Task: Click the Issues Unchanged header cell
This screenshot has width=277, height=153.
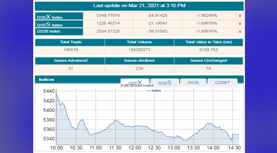Action: (x=209, y=60)
